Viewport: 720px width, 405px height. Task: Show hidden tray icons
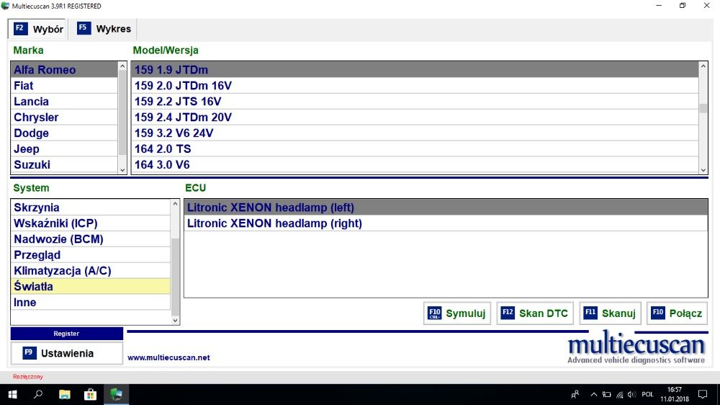tap(594, 394)
